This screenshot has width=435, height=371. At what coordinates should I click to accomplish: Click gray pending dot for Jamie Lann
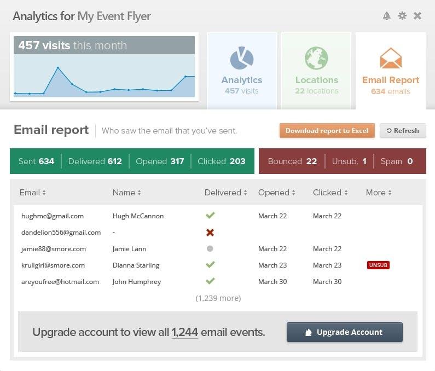[x=210, y=248]
